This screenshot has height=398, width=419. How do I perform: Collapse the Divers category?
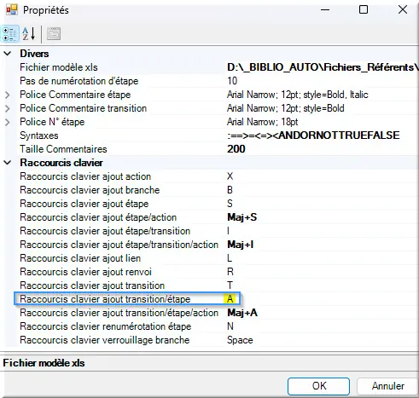[8, 54]
